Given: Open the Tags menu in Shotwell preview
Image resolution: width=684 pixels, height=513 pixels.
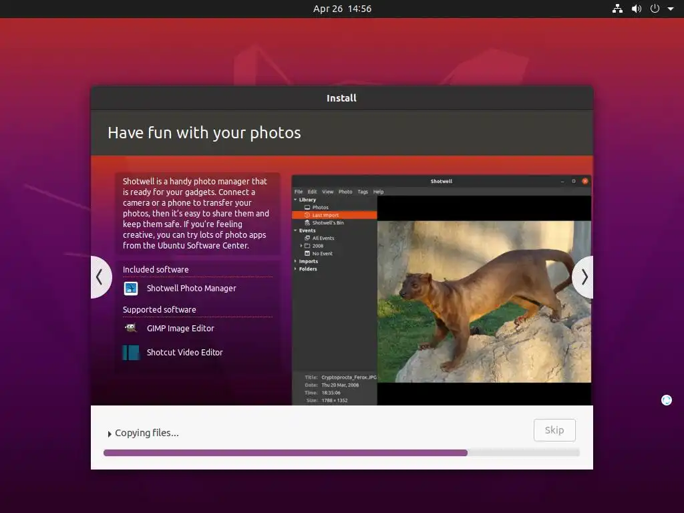Looking at the screenshot, I should (x=363, y=192).
